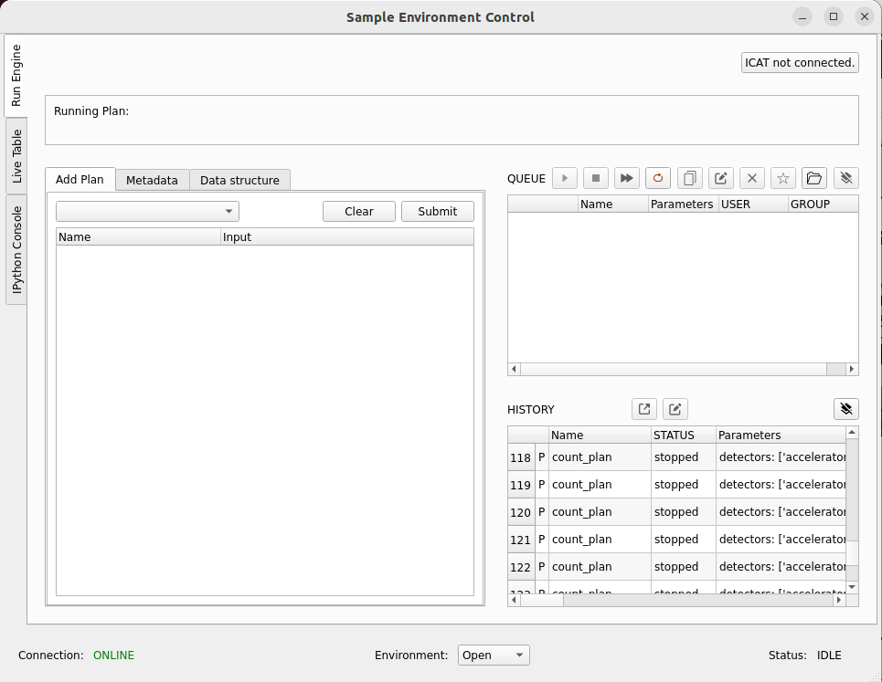Click the Clear button
This screenshot has width=882, height=682.
[x=359, y=211]
